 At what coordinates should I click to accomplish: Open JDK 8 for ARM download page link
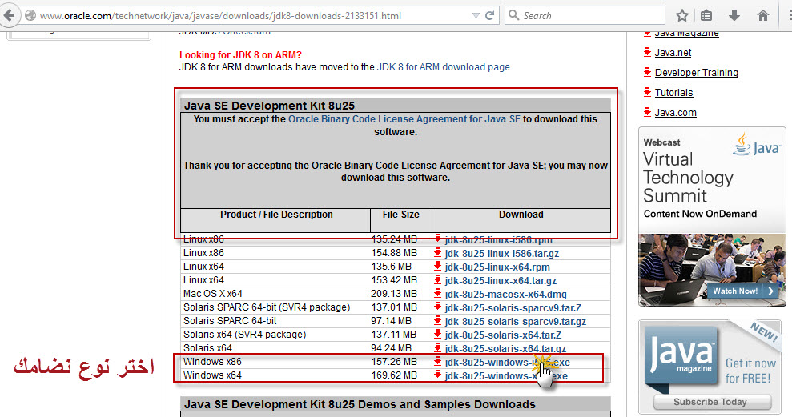pos(444,67)
